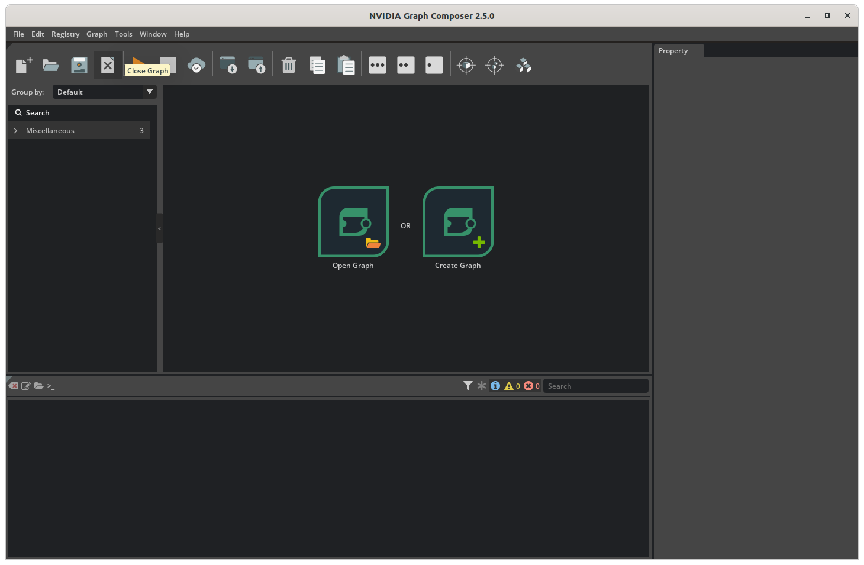864x565 pixels.
Task: Toggle info messages in the console
Action: click(495, 386)
